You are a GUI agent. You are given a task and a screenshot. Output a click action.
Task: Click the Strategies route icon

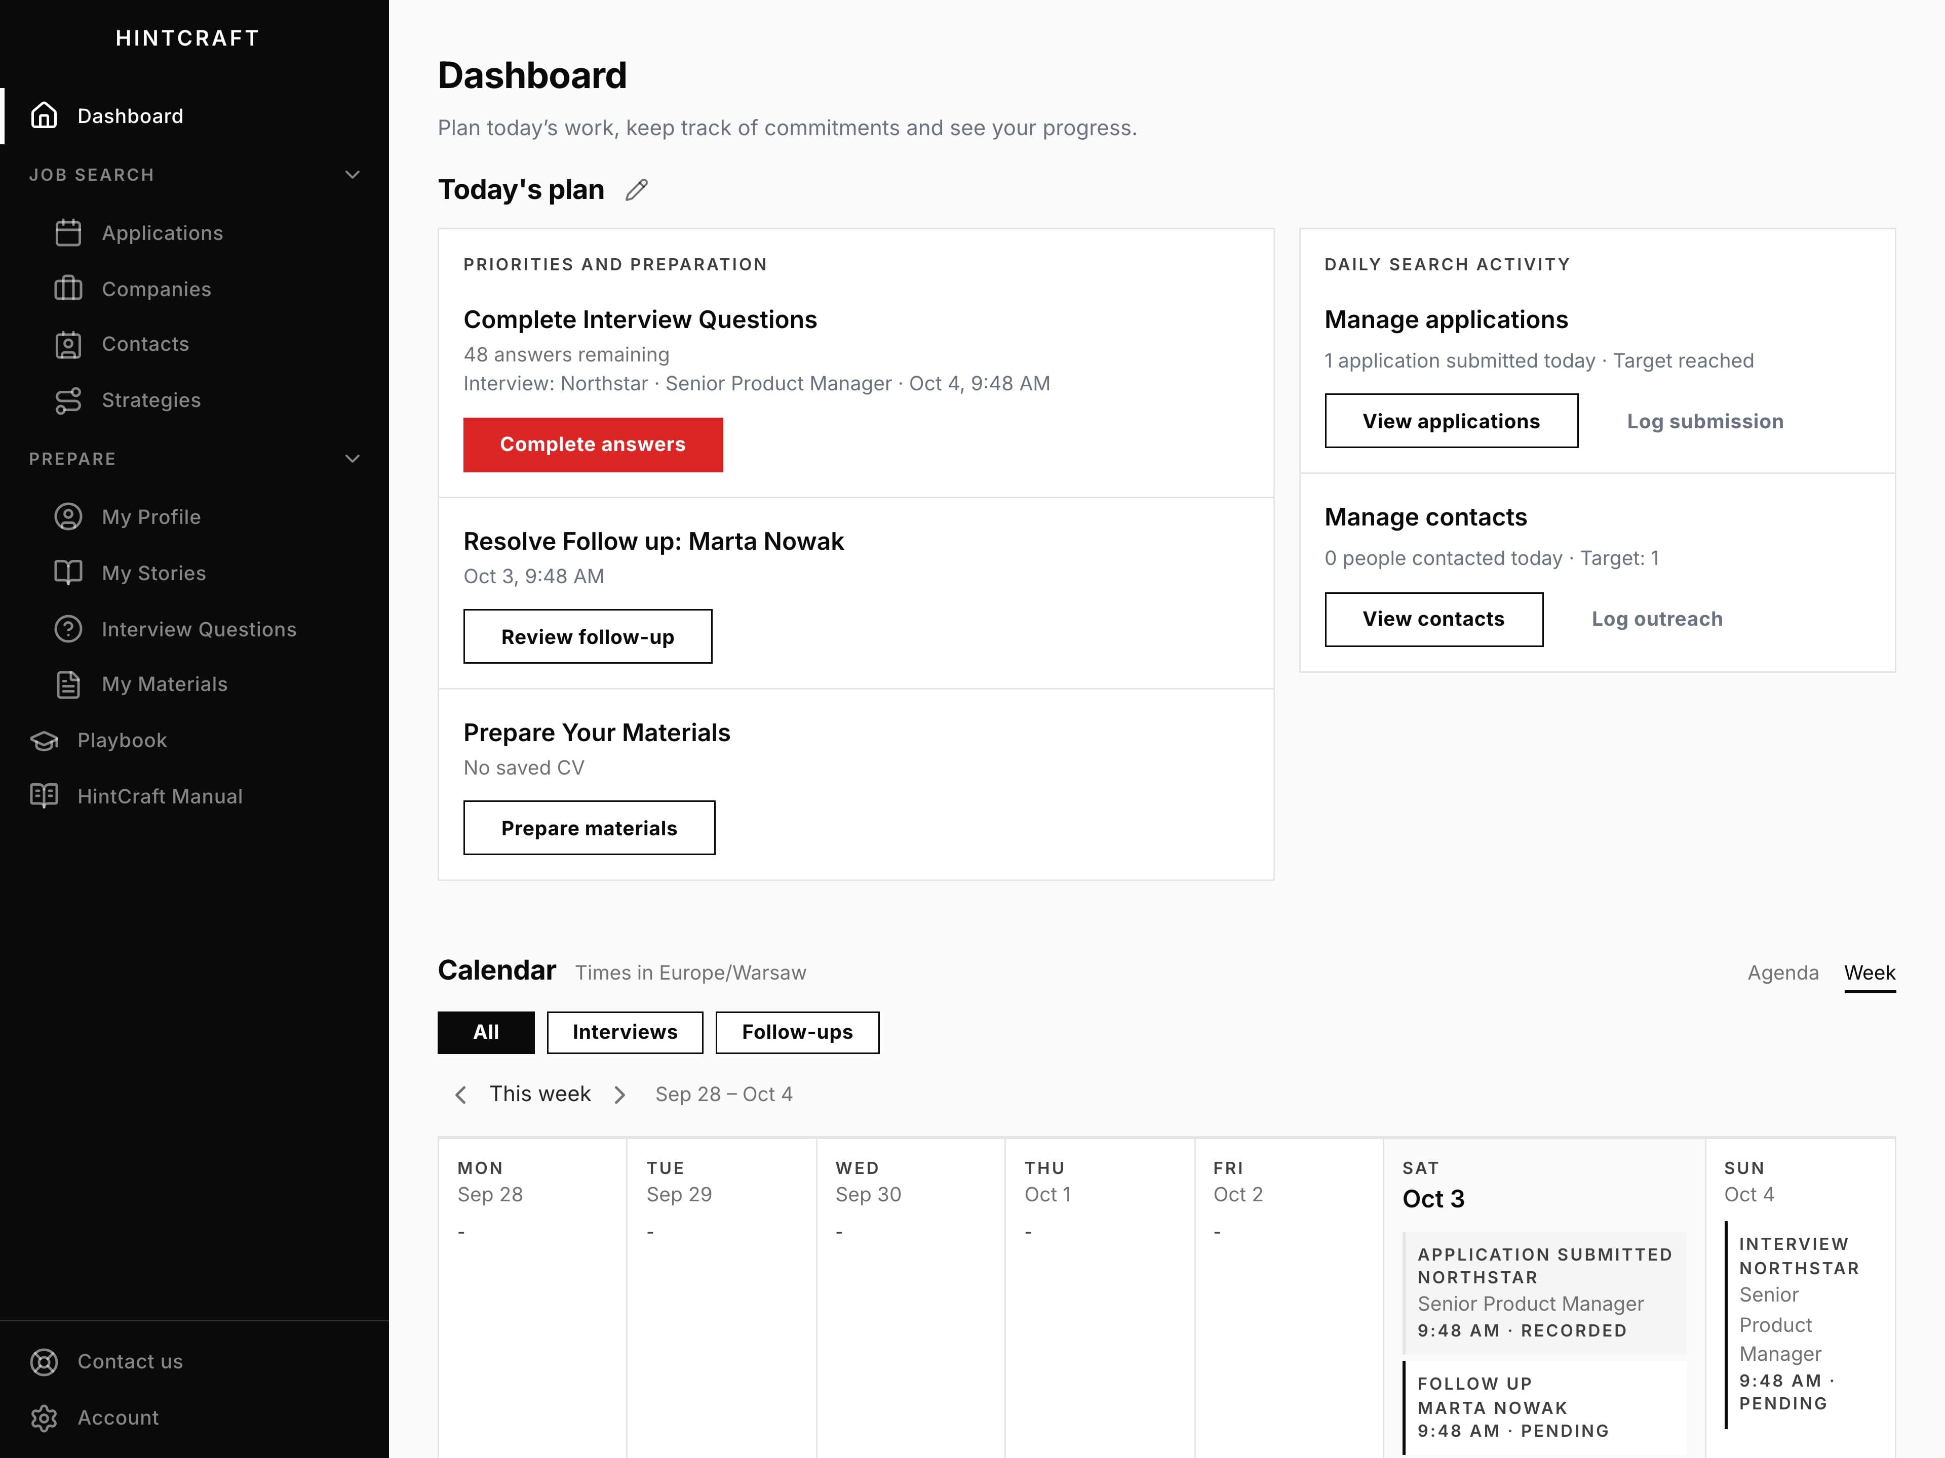point(68,401)
